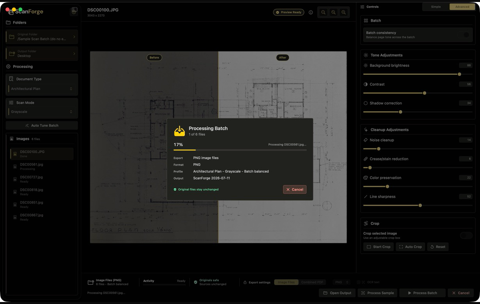Viewport: 480px width, 304px height.
Task: Click the Batch section grid icon
Action: (366, 20)
